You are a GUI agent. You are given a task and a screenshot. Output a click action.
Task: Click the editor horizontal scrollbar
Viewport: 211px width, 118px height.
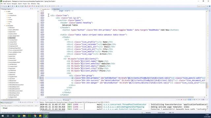120,97
